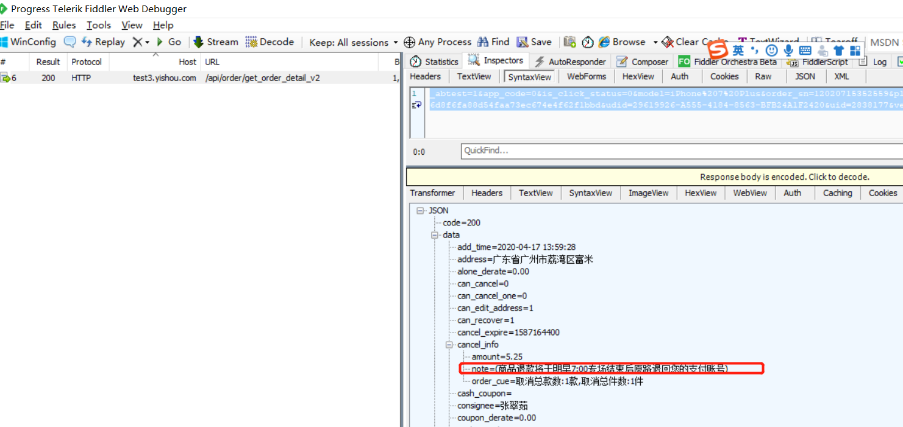This screenshot has height=427, width=903.
Task: Switch to the Composer tab
Action: tap(643, 62)
